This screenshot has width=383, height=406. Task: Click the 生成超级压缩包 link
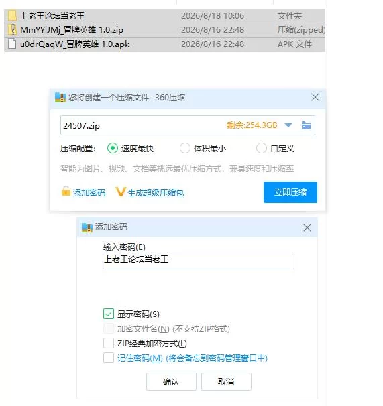click(x=156, y=192)
